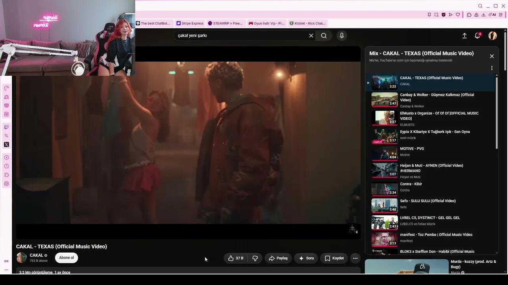Open the STEAMRIP bookmark

pos(225,23)
